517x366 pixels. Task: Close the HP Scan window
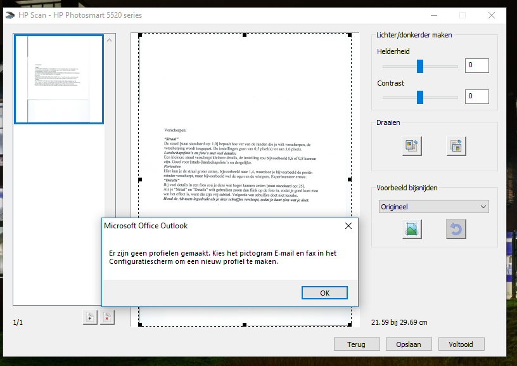[x=491, y=15]
